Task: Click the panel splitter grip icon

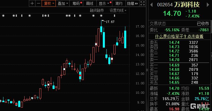Action: (147, 70)
